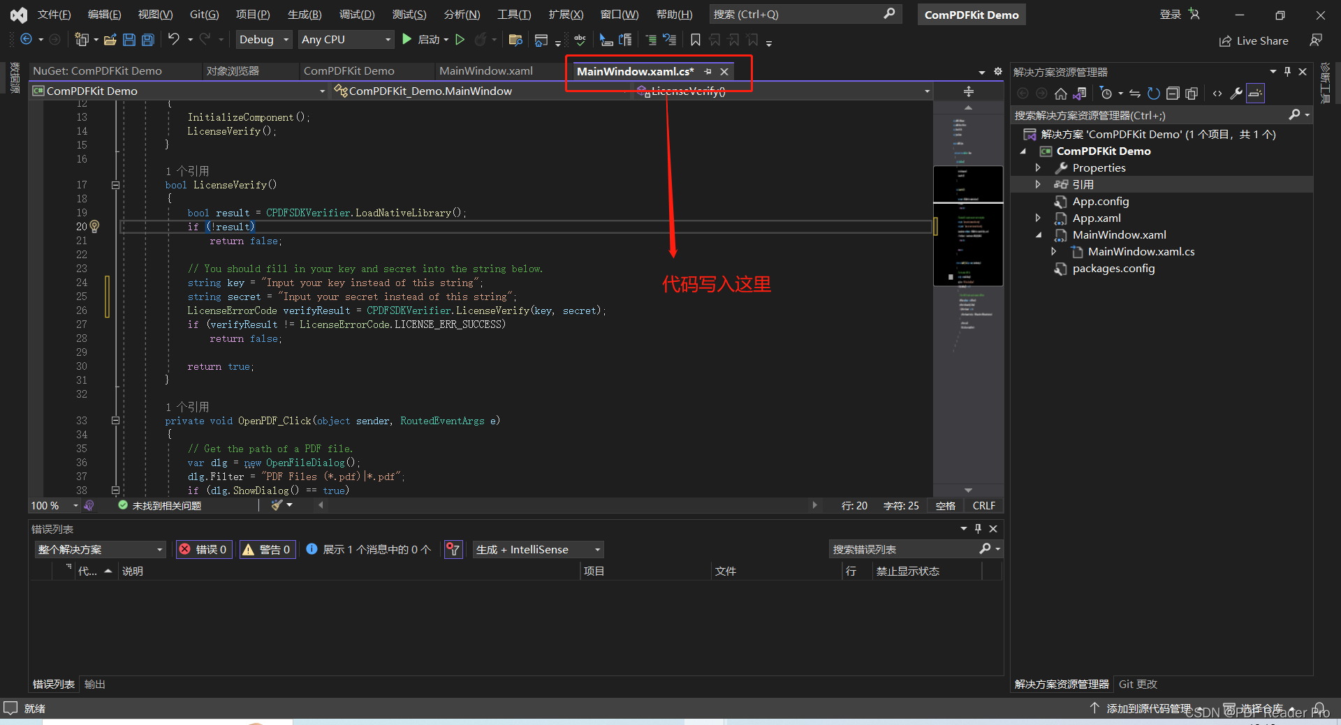Open the Any CPU platform dropdown
The height and width of the screenshot is (725, 1341).
click(346, 40)
